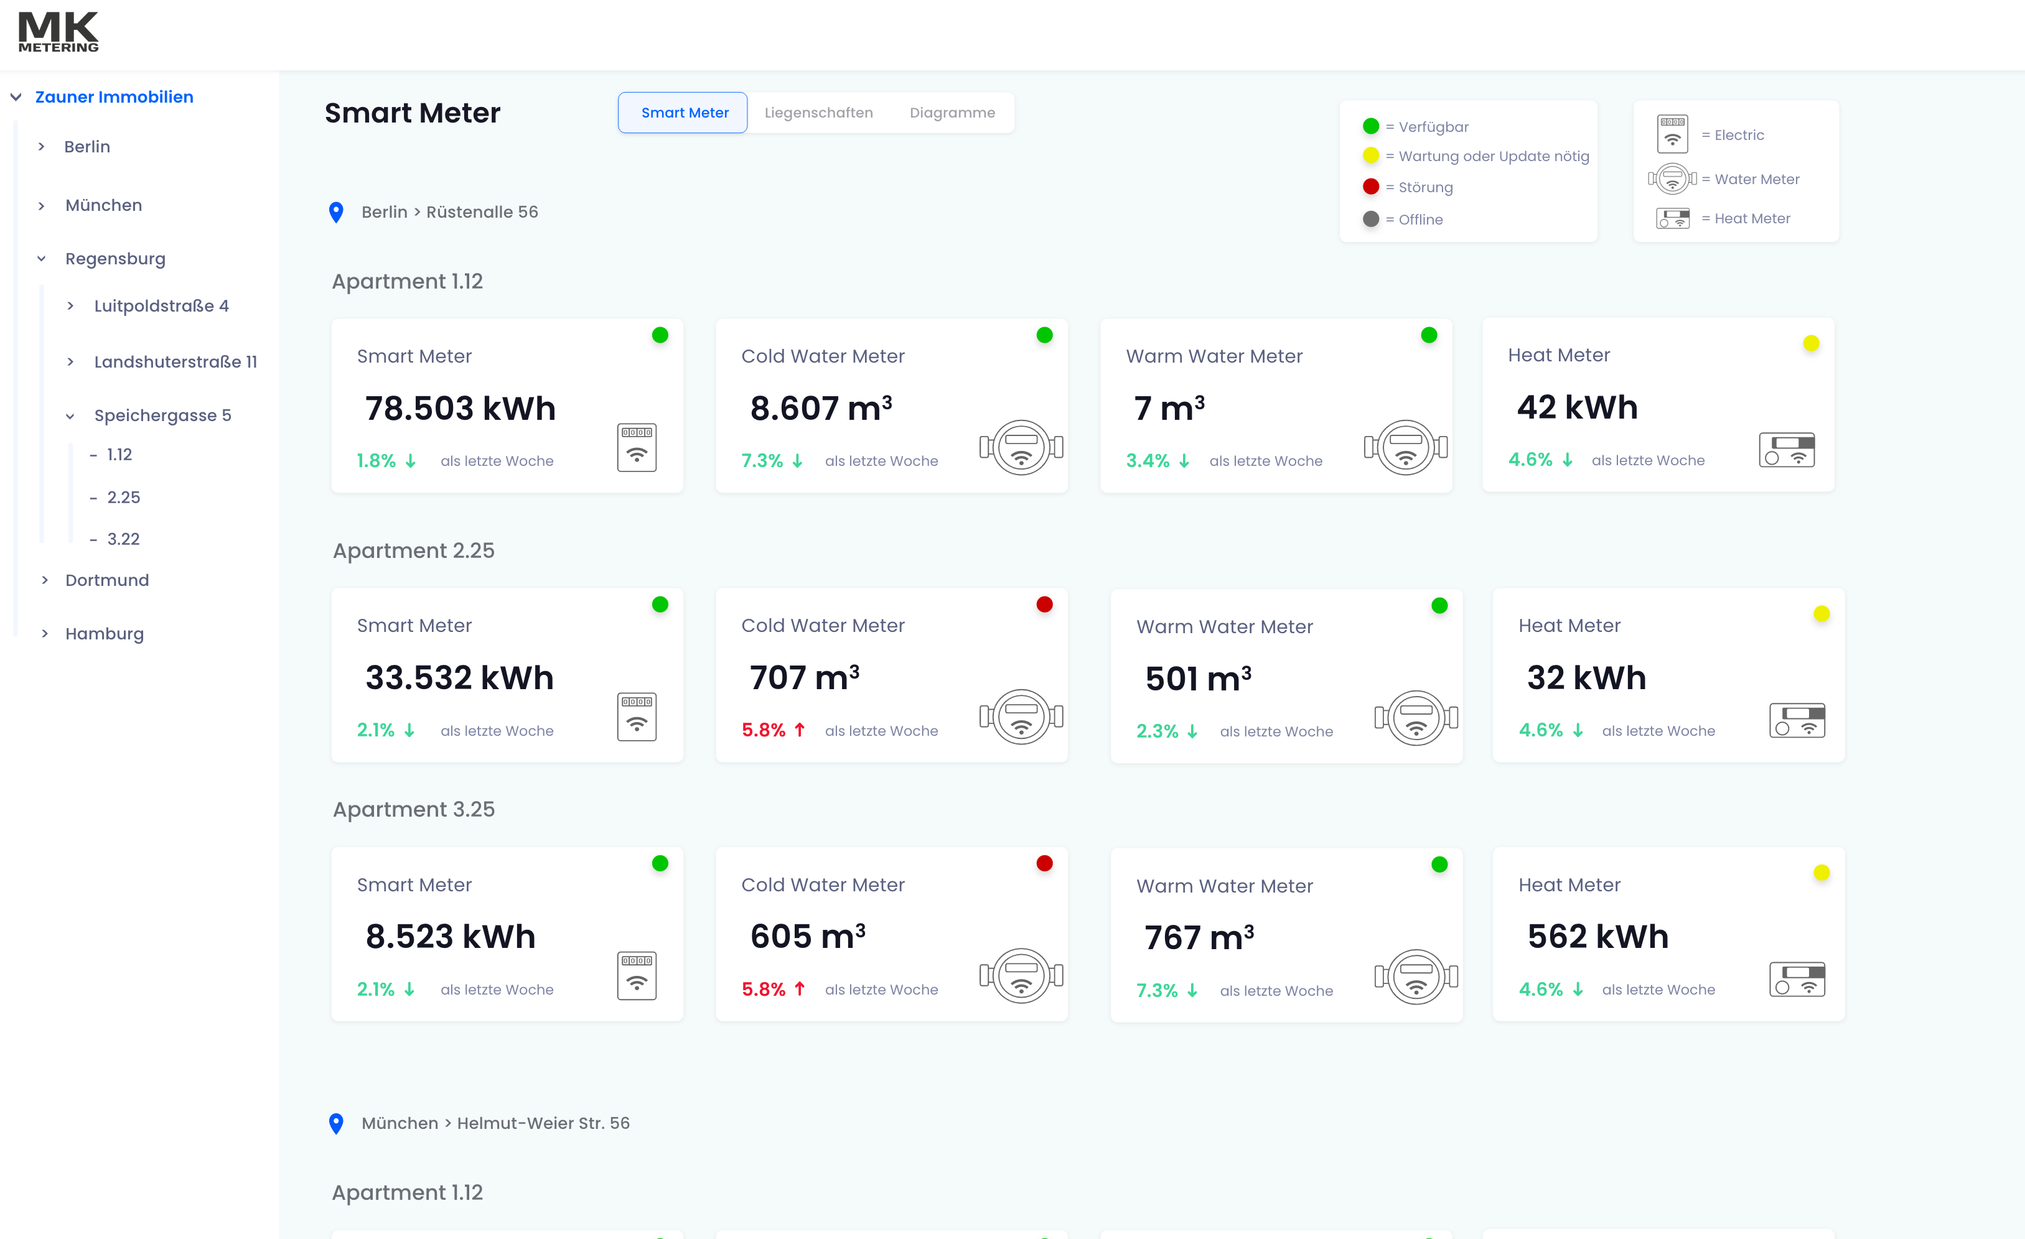Collapse the Zauner Immobilien tree root
The image size is (2025, 1239).
tap(16, 97)
